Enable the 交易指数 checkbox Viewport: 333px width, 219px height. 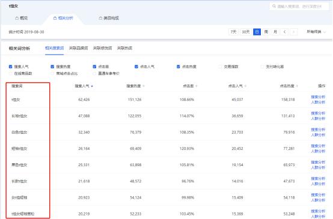(x=220, y=67)
